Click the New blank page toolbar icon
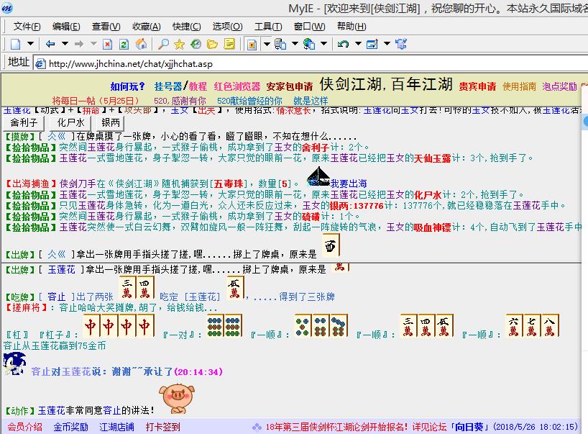 [x=15, y=44]
